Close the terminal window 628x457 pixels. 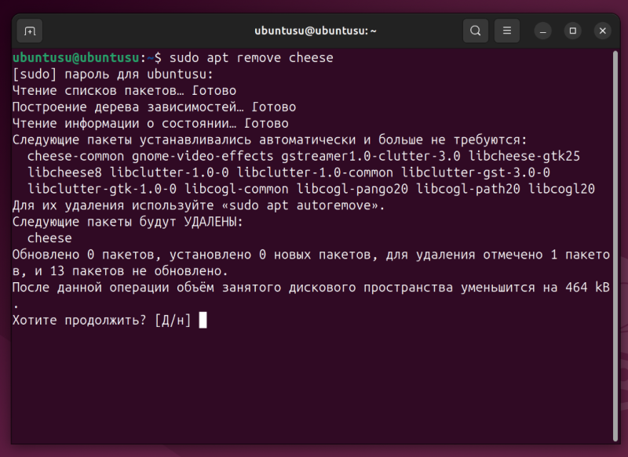pyautogui.click(x=602, y=31)
